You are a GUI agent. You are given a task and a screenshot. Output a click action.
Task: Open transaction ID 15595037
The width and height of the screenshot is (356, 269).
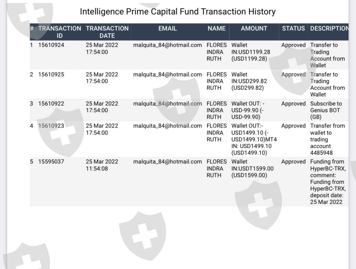51,162
